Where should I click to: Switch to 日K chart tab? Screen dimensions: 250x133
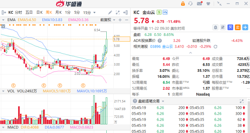39,12
